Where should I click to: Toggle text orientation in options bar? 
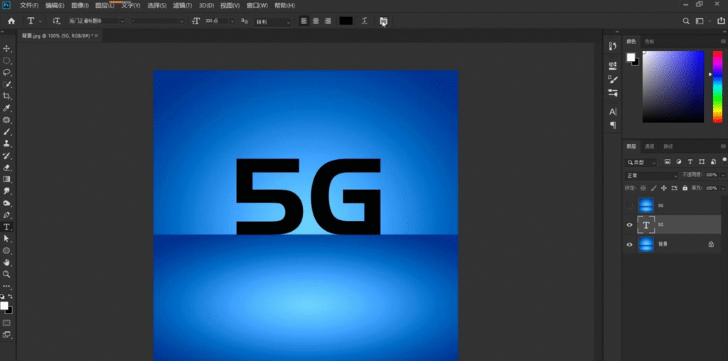[x=56, y=21]
